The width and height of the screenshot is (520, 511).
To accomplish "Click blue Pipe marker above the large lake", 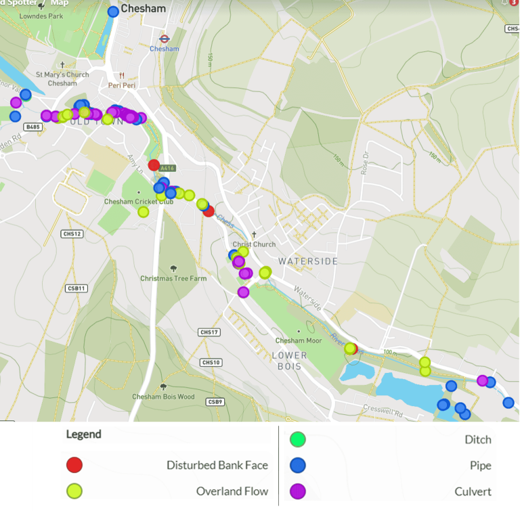I will click(451, 386).
